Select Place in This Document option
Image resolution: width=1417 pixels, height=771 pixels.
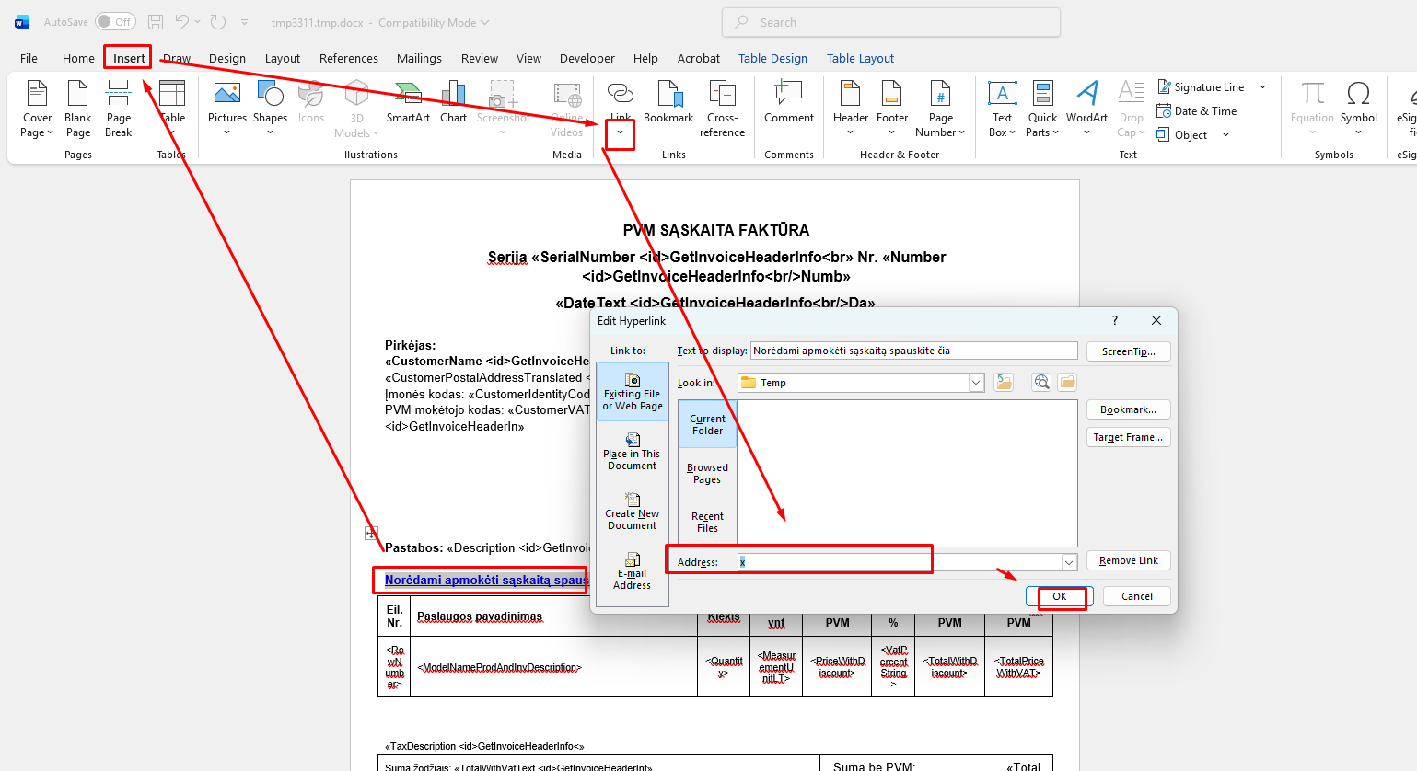coord(633,452)
